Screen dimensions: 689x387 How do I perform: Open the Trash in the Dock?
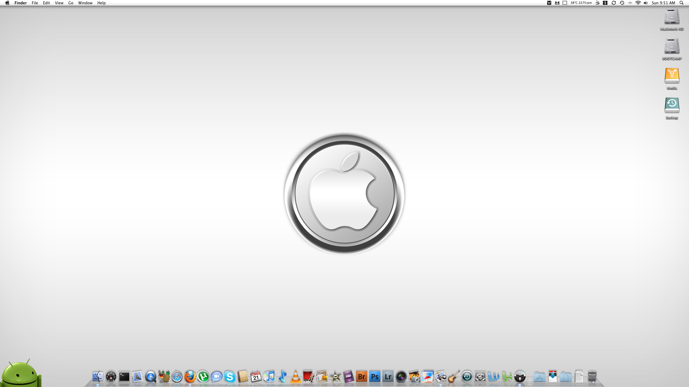(592, 377)
